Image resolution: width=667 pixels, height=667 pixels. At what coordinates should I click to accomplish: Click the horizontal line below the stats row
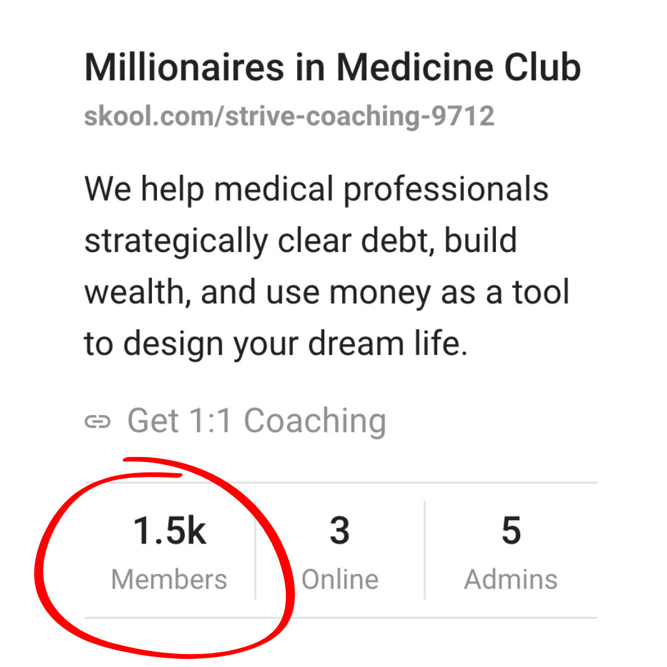[432, 617]
